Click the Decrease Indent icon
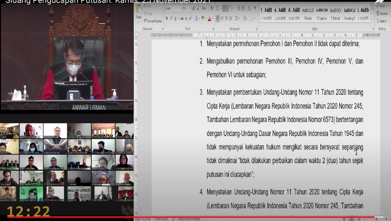The width and height of the screenshot is (391, 221). (x=239, y=8)
